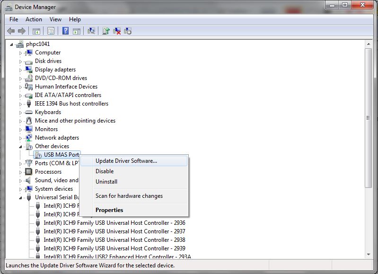378x274 pixels.
Task: Click the IEEE 1394 Bus host controllers icon
Action: [x=29, y=104]
